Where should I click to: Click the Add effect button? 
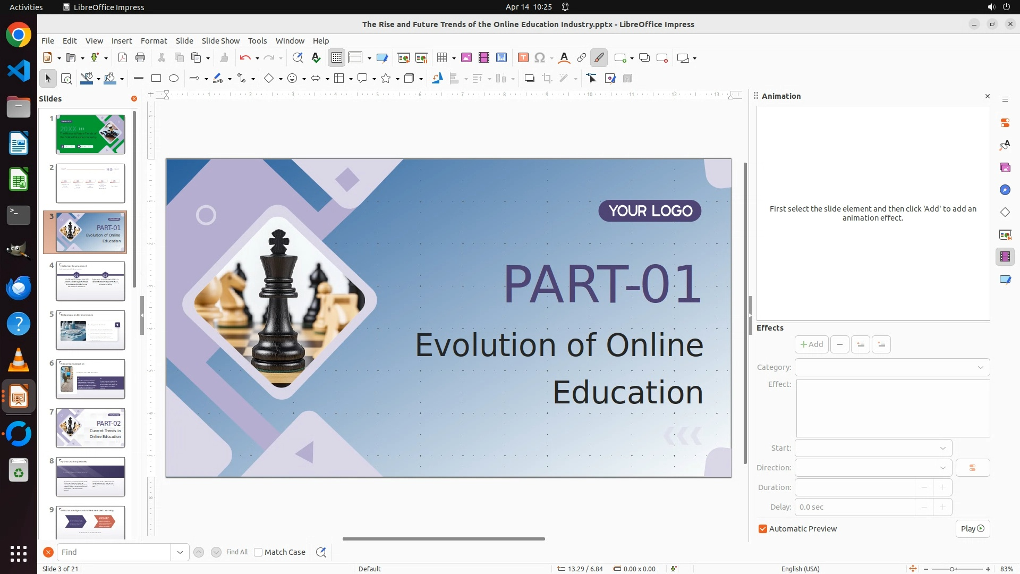(x=811, y=344)
